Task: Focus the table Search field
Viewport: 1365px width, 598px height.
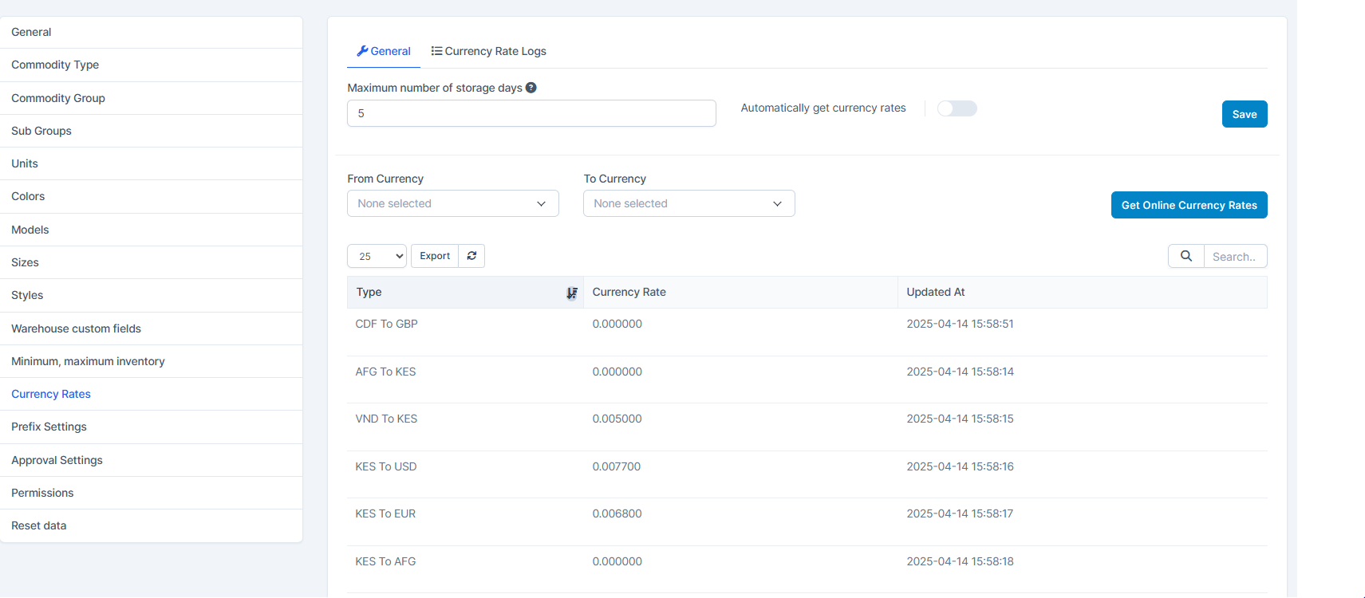Action: [1234, 257]
